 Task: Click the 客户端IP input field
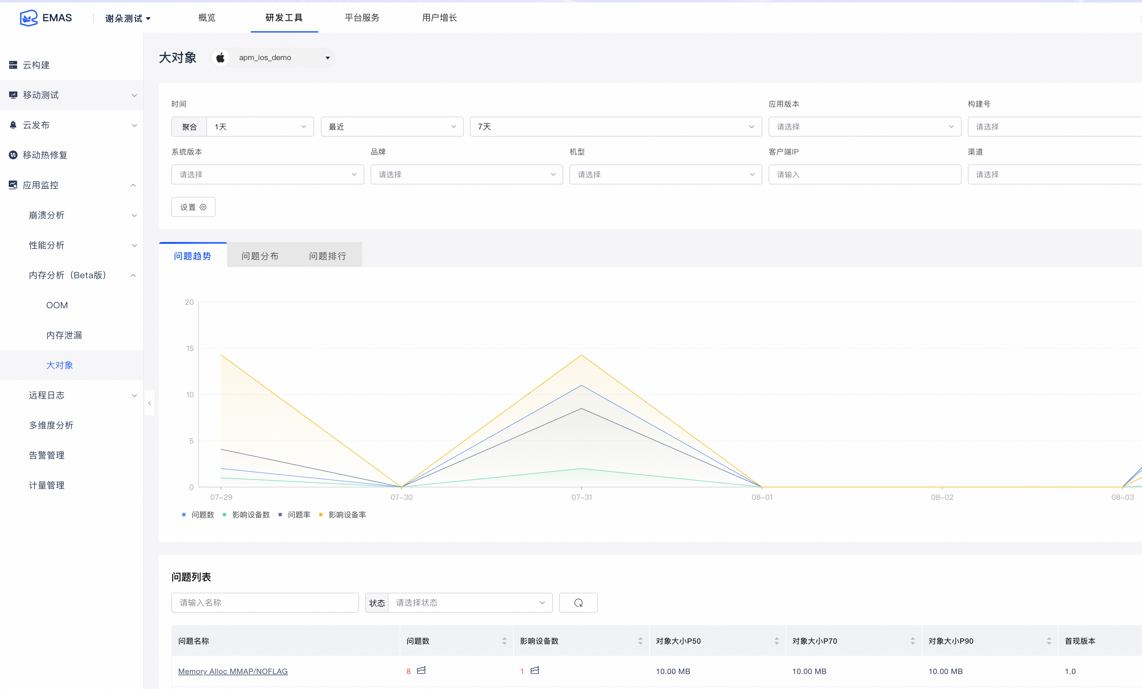(x=865, y=174)
